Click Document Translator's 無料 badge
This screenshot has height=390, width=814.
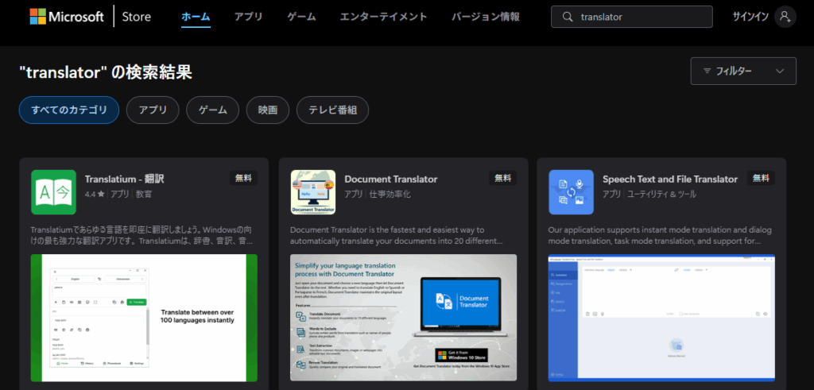click(x=502, y=178)
